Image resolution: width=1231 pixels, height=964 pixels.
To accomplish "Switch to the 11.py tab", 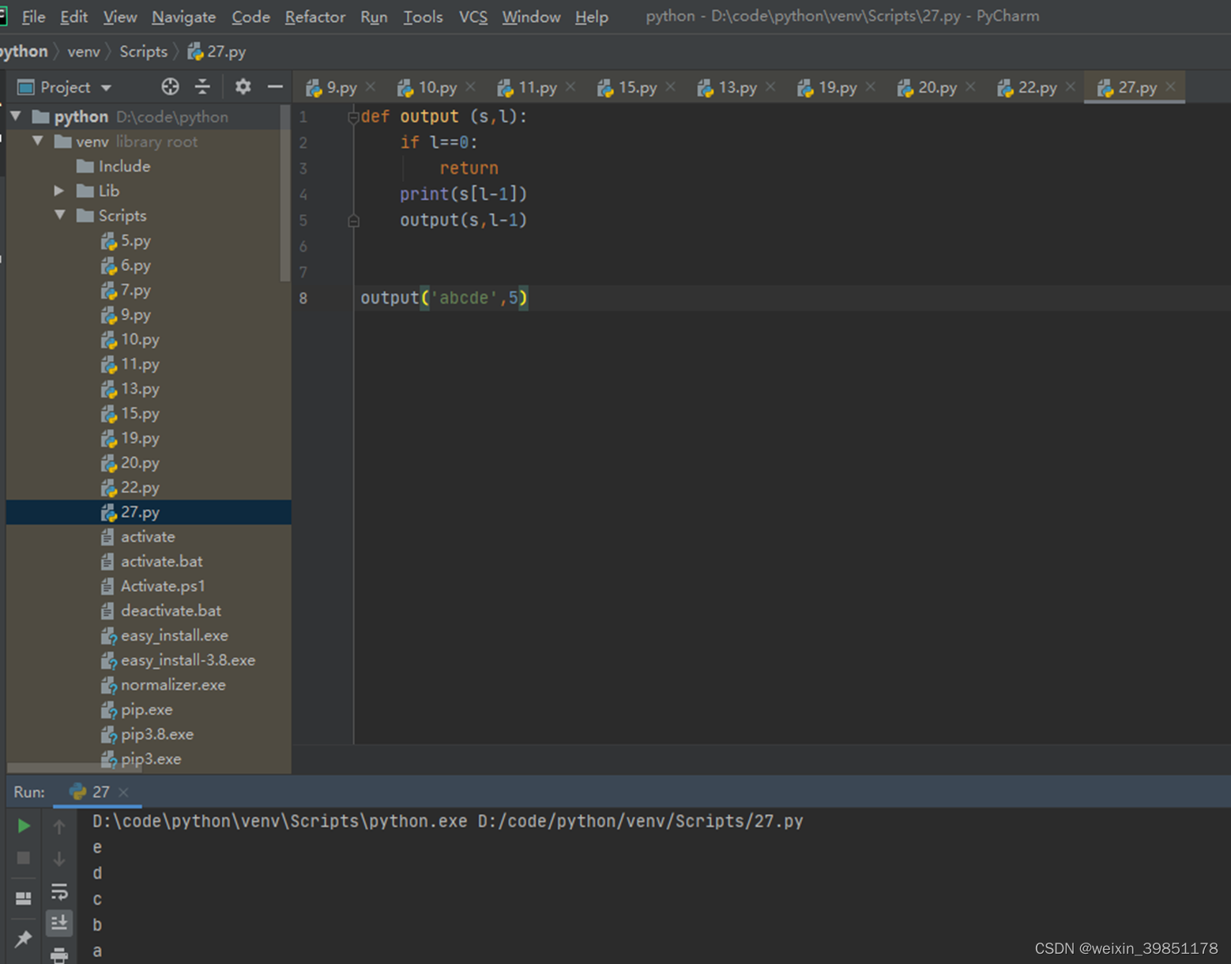I will tap(536, 87).
